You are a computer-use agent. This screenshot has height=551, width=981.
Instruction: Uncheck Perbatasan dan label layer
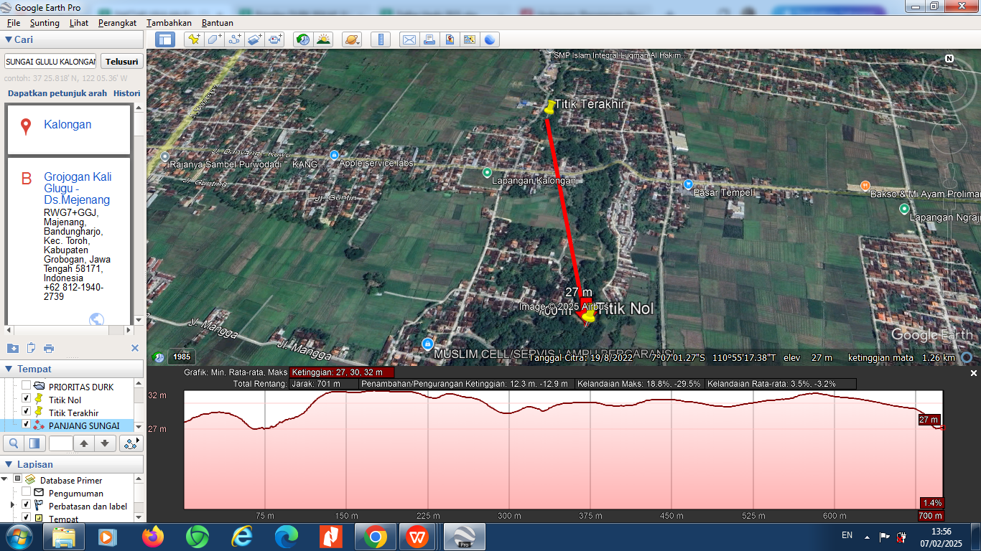pyautogui.click(x=26, y=505)
